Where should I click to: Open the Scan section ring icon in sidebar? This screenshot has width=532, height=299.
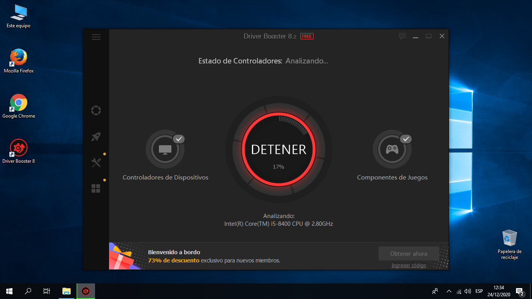point(96,110)
